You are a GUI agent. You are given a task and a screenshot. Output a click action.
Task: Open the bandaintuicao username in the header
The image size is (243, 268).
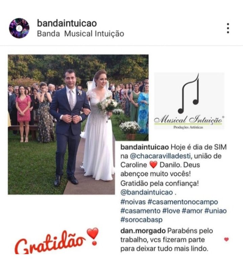pyautogui.click(x=67, y=23)
